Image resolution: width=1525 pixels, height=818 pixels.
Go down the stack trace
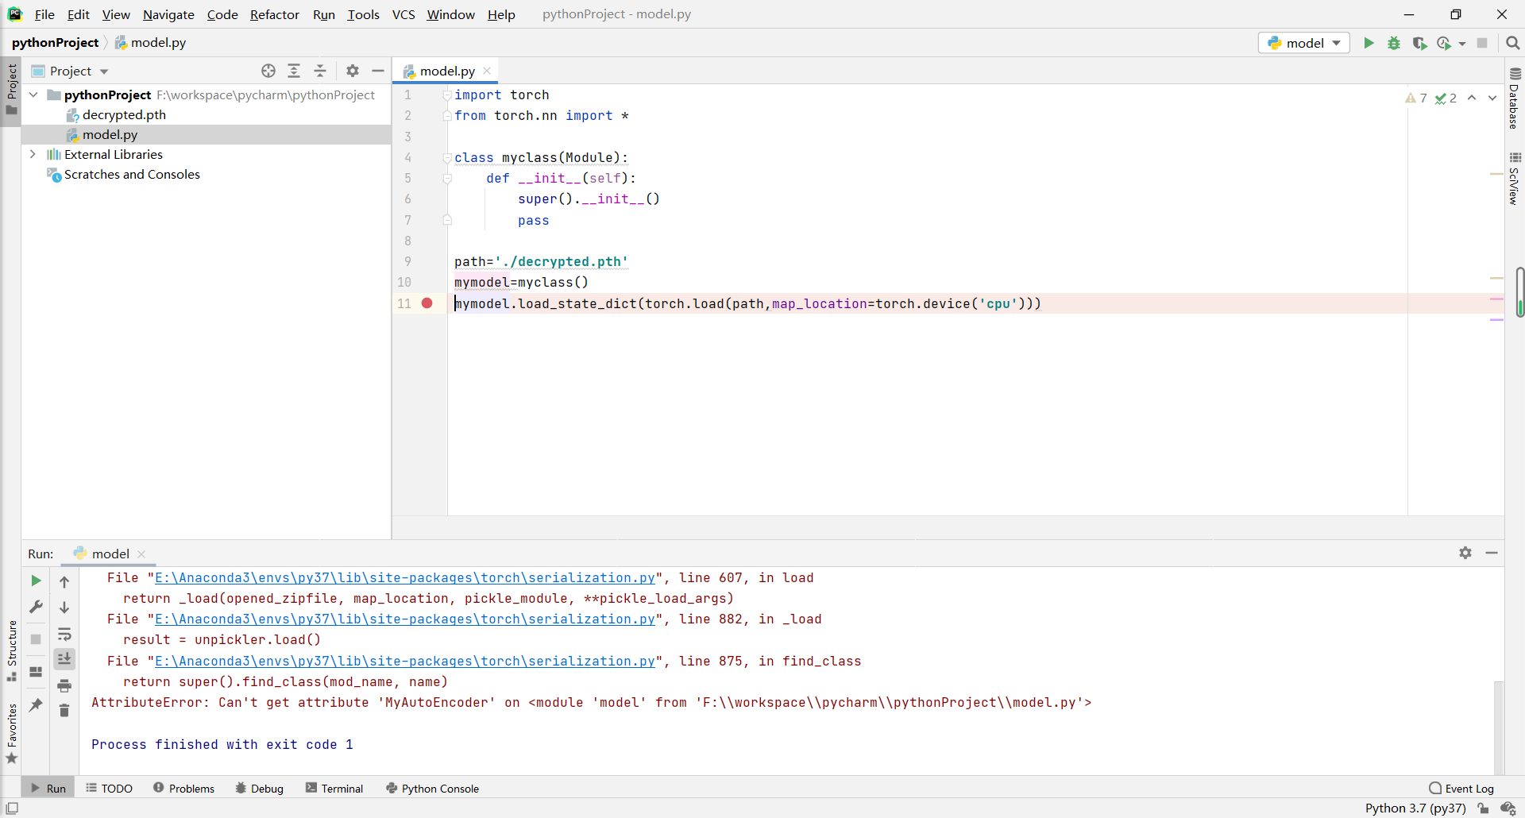tap(64, 607)
